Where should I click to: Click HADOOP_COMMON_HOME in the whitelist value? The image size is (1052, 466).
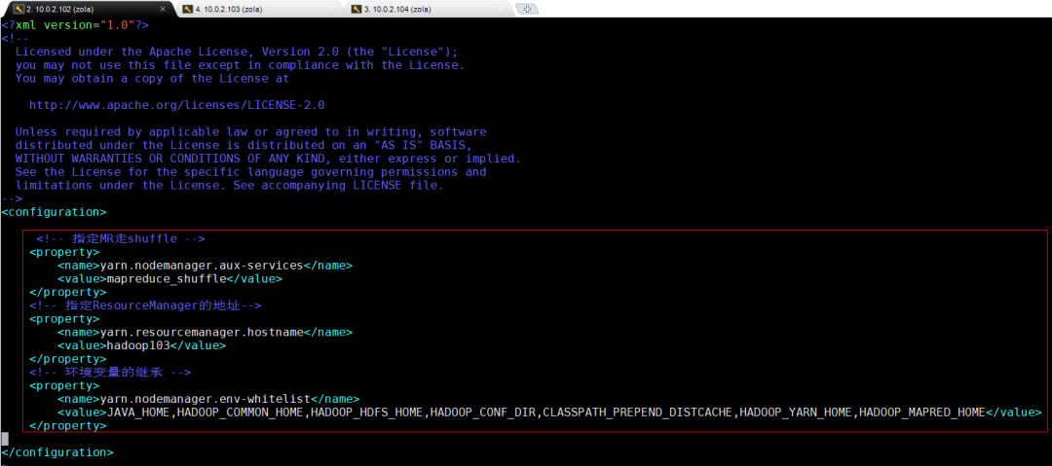(x=241, y=412)
